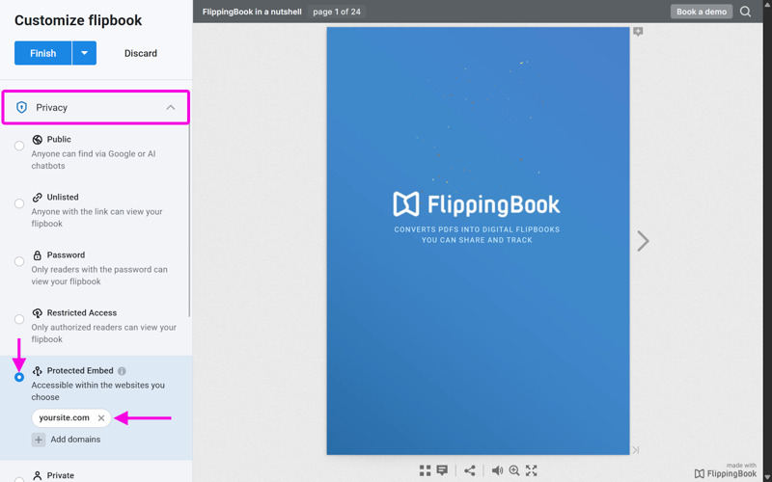Click the share icon

click(470, 470)
